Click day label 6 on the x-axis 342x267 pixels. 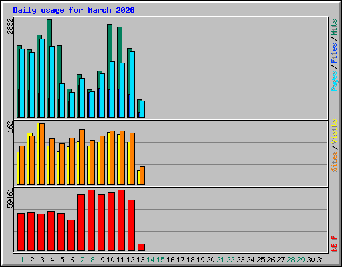tap(72, 260)
